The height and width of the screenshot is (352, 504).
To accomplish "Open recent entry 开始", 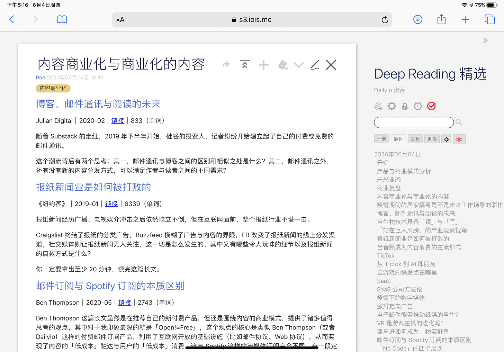I will click(383, 163).
